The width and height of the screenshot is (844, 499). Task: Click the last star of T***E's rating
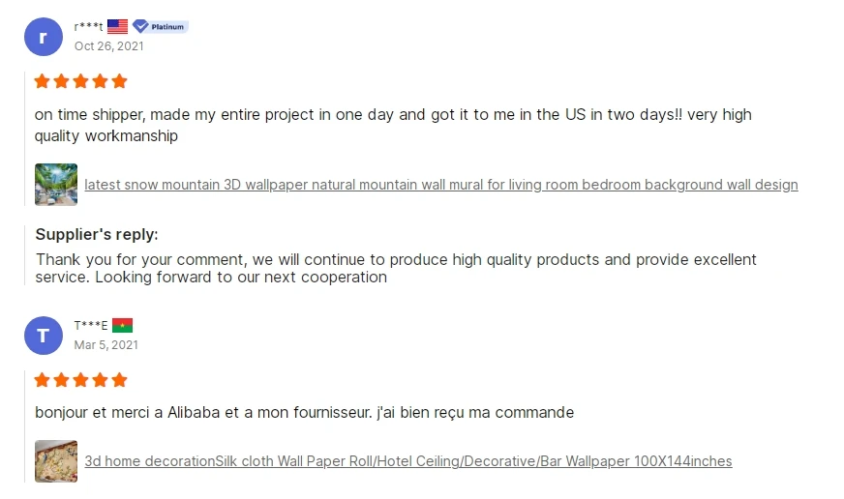tap(119, 380)
